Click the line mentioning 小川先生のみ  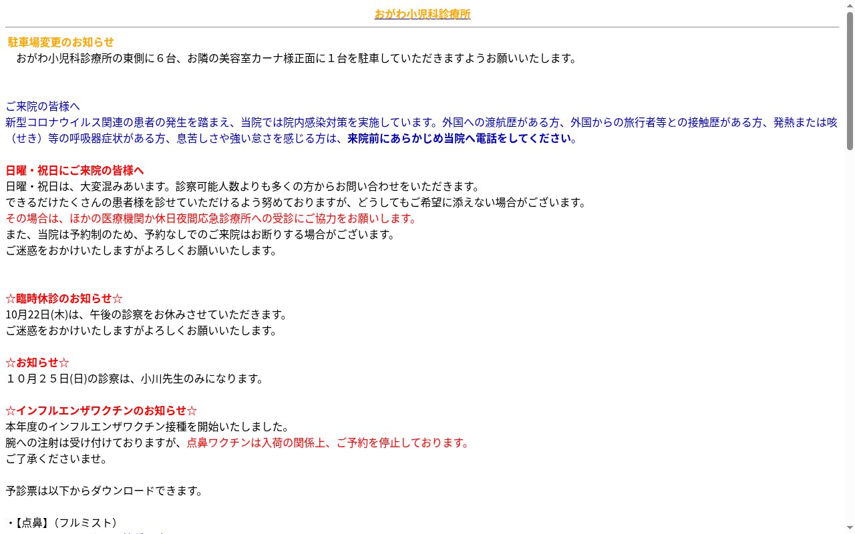click(135, 378)
